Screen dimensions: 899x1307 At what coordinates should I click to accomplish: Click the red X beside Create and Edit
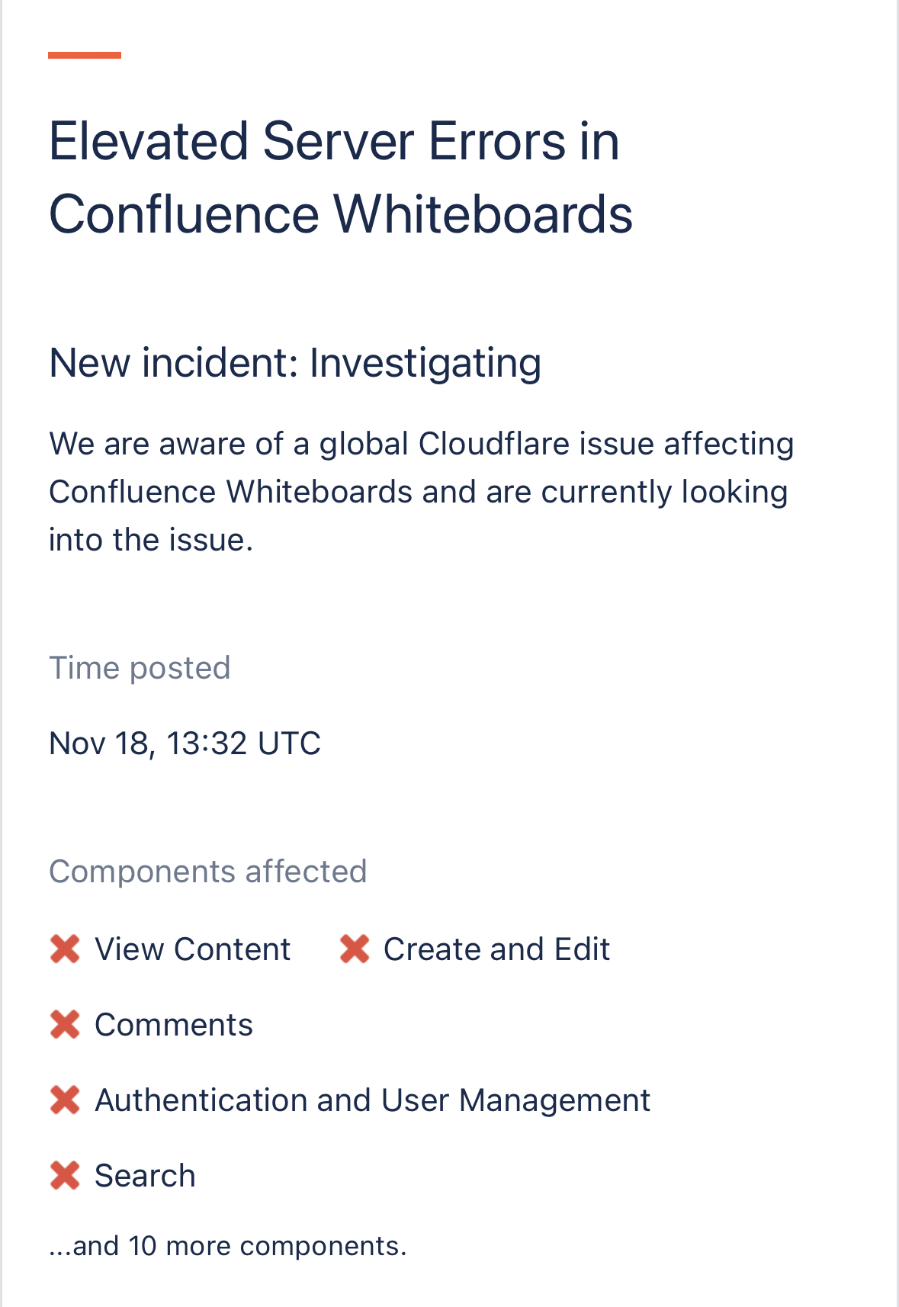(x=355, y=949)
